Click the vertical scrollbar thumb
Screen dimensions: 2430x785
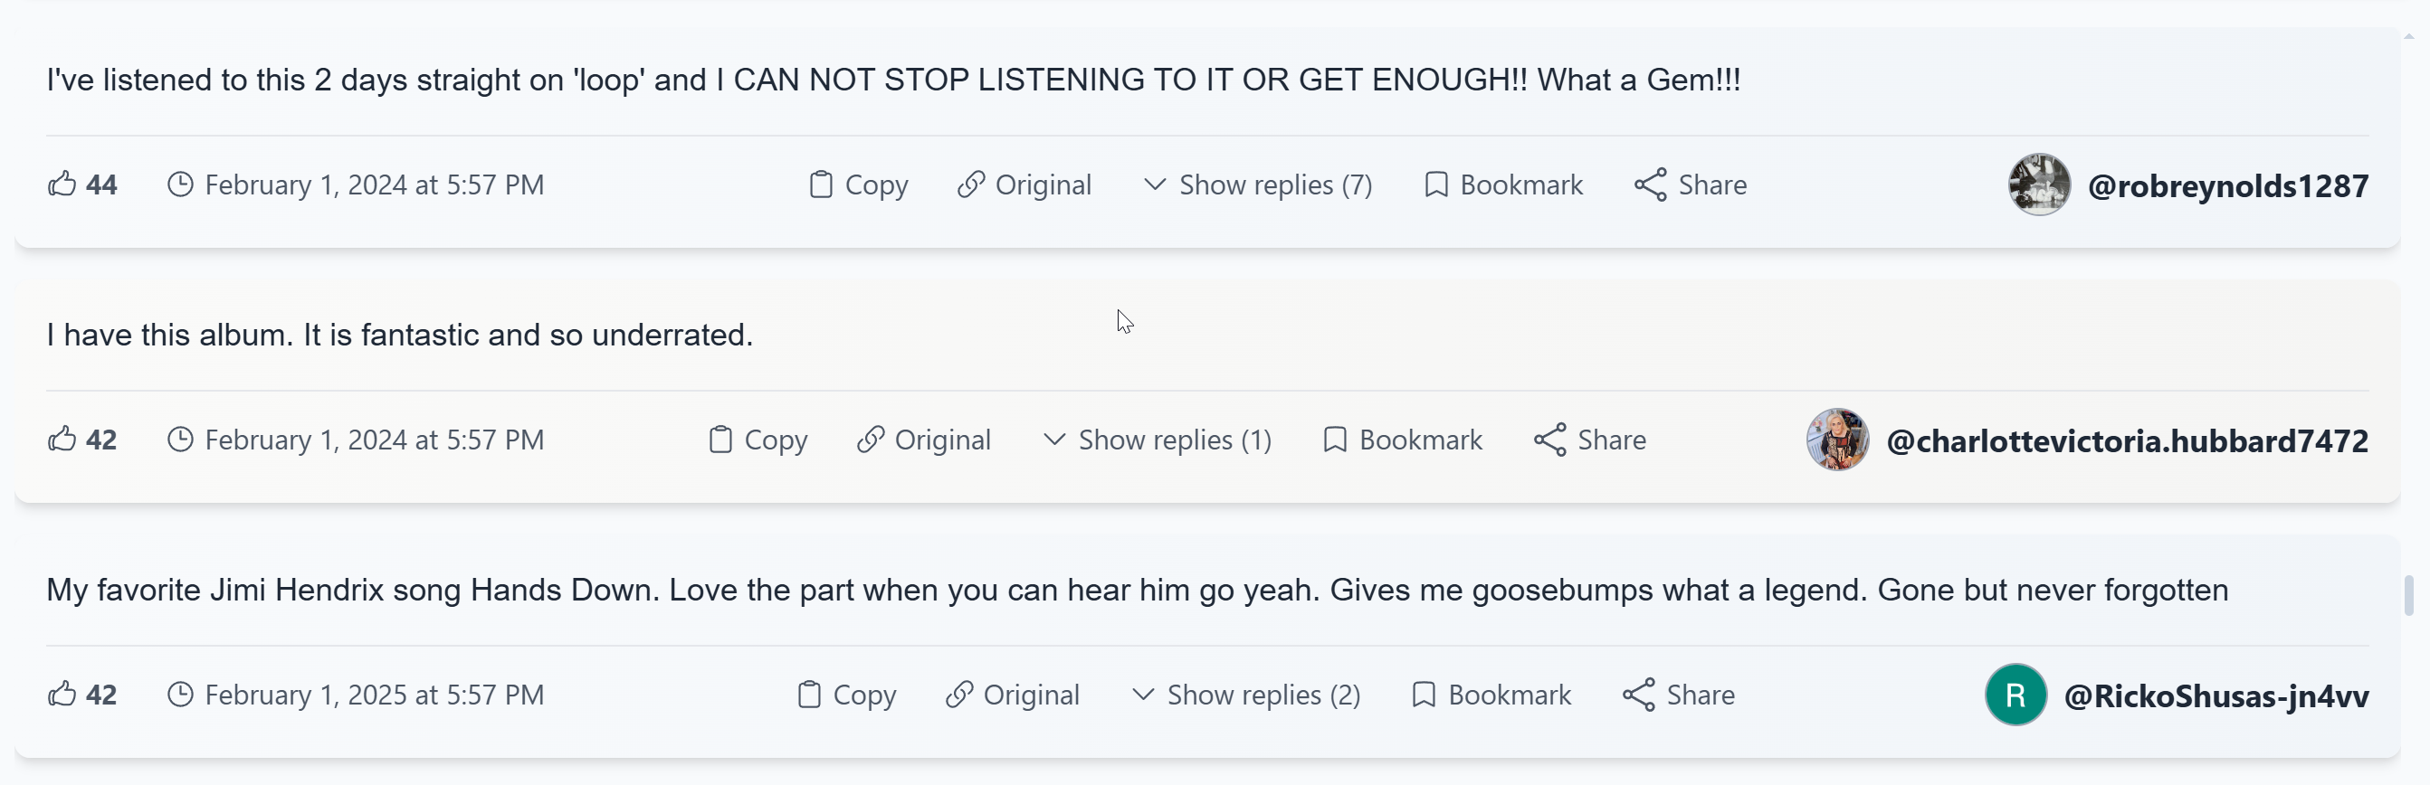point(2408,596)
